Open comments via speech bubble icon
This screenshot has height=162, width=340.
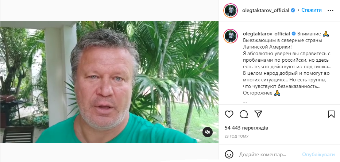pos(244,114)
